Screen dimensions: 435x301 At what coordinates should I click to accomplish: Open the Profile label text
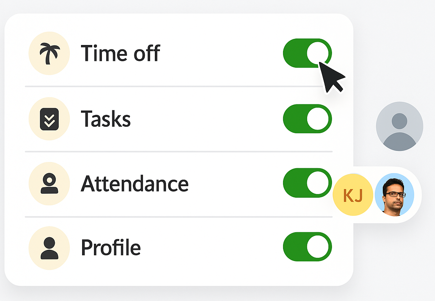(x=111, y=247)
